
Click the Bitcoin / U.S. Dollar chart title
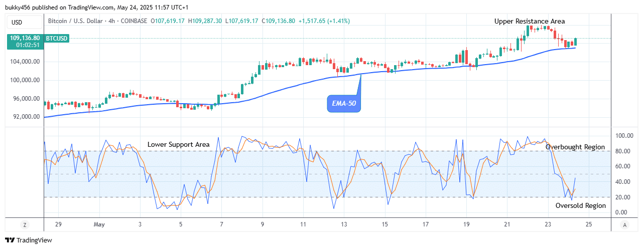[76, 21]
